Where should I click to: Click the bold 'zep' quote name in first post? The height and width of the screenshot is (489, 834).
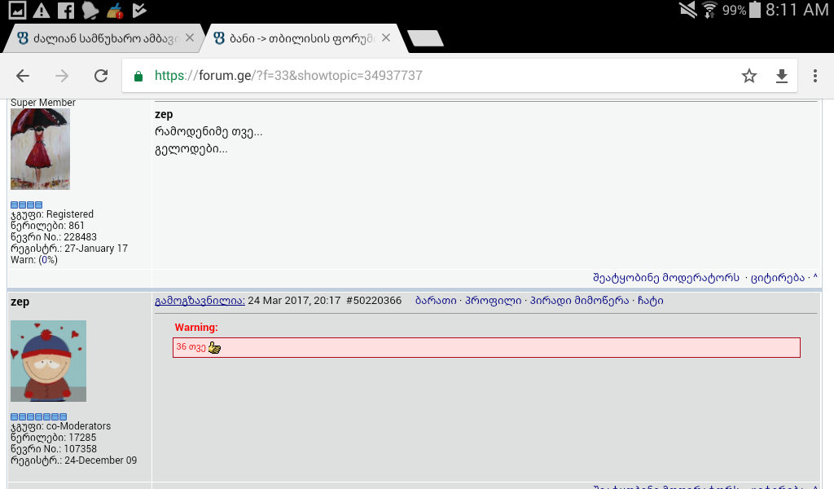164,114
